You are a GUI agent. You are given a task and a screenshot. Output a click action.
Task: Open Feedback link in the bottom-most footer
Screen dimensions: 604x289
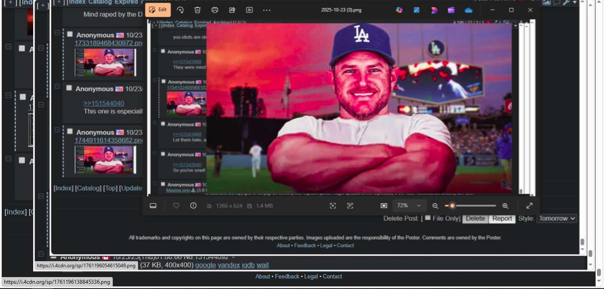[287, 276]
